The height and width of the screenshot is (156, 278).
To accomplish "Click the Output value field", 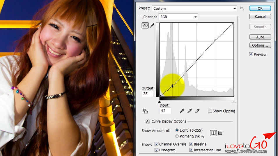I will pyautogui.click(x=148, y=94).
